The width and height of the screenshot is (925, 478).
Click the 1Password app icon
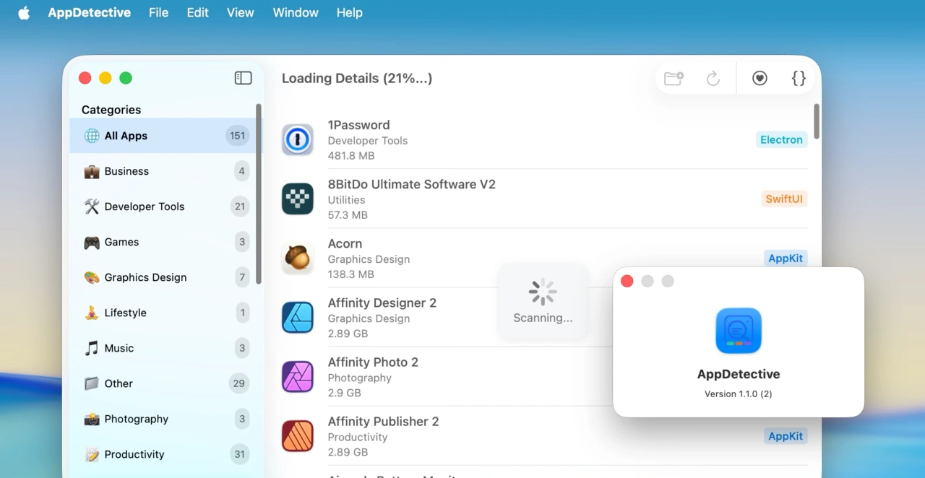(x=298, y=139)
